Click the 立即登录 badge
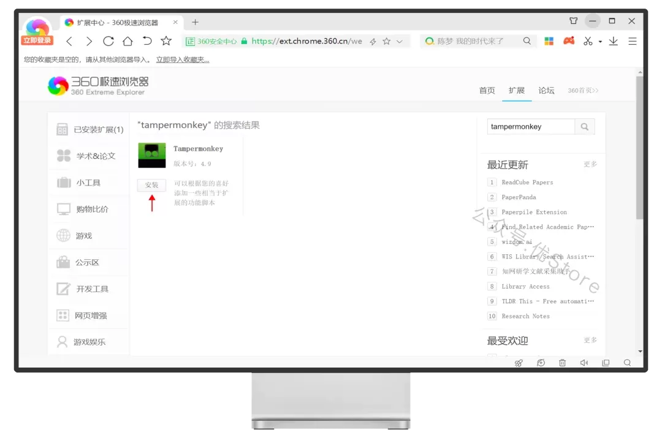Viewport: 662px width, 438px height. click(37, 41)
